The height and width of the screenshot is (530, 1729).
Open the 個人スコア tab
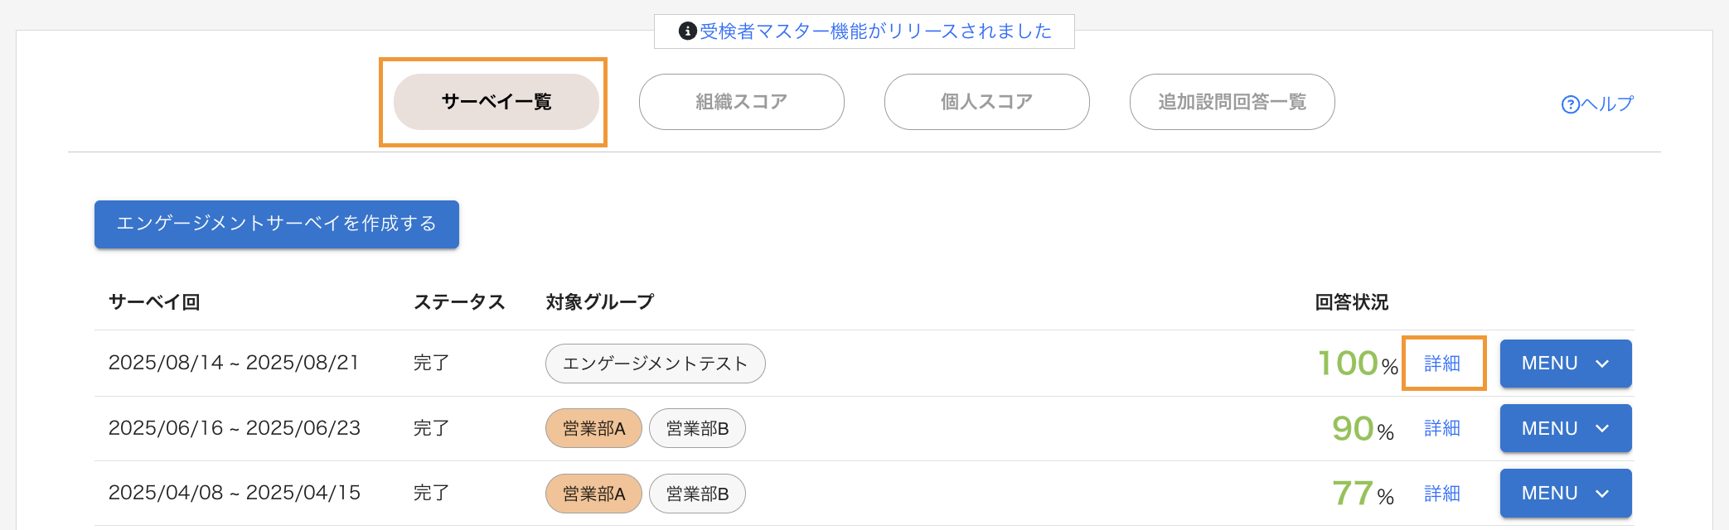point(986,102)
